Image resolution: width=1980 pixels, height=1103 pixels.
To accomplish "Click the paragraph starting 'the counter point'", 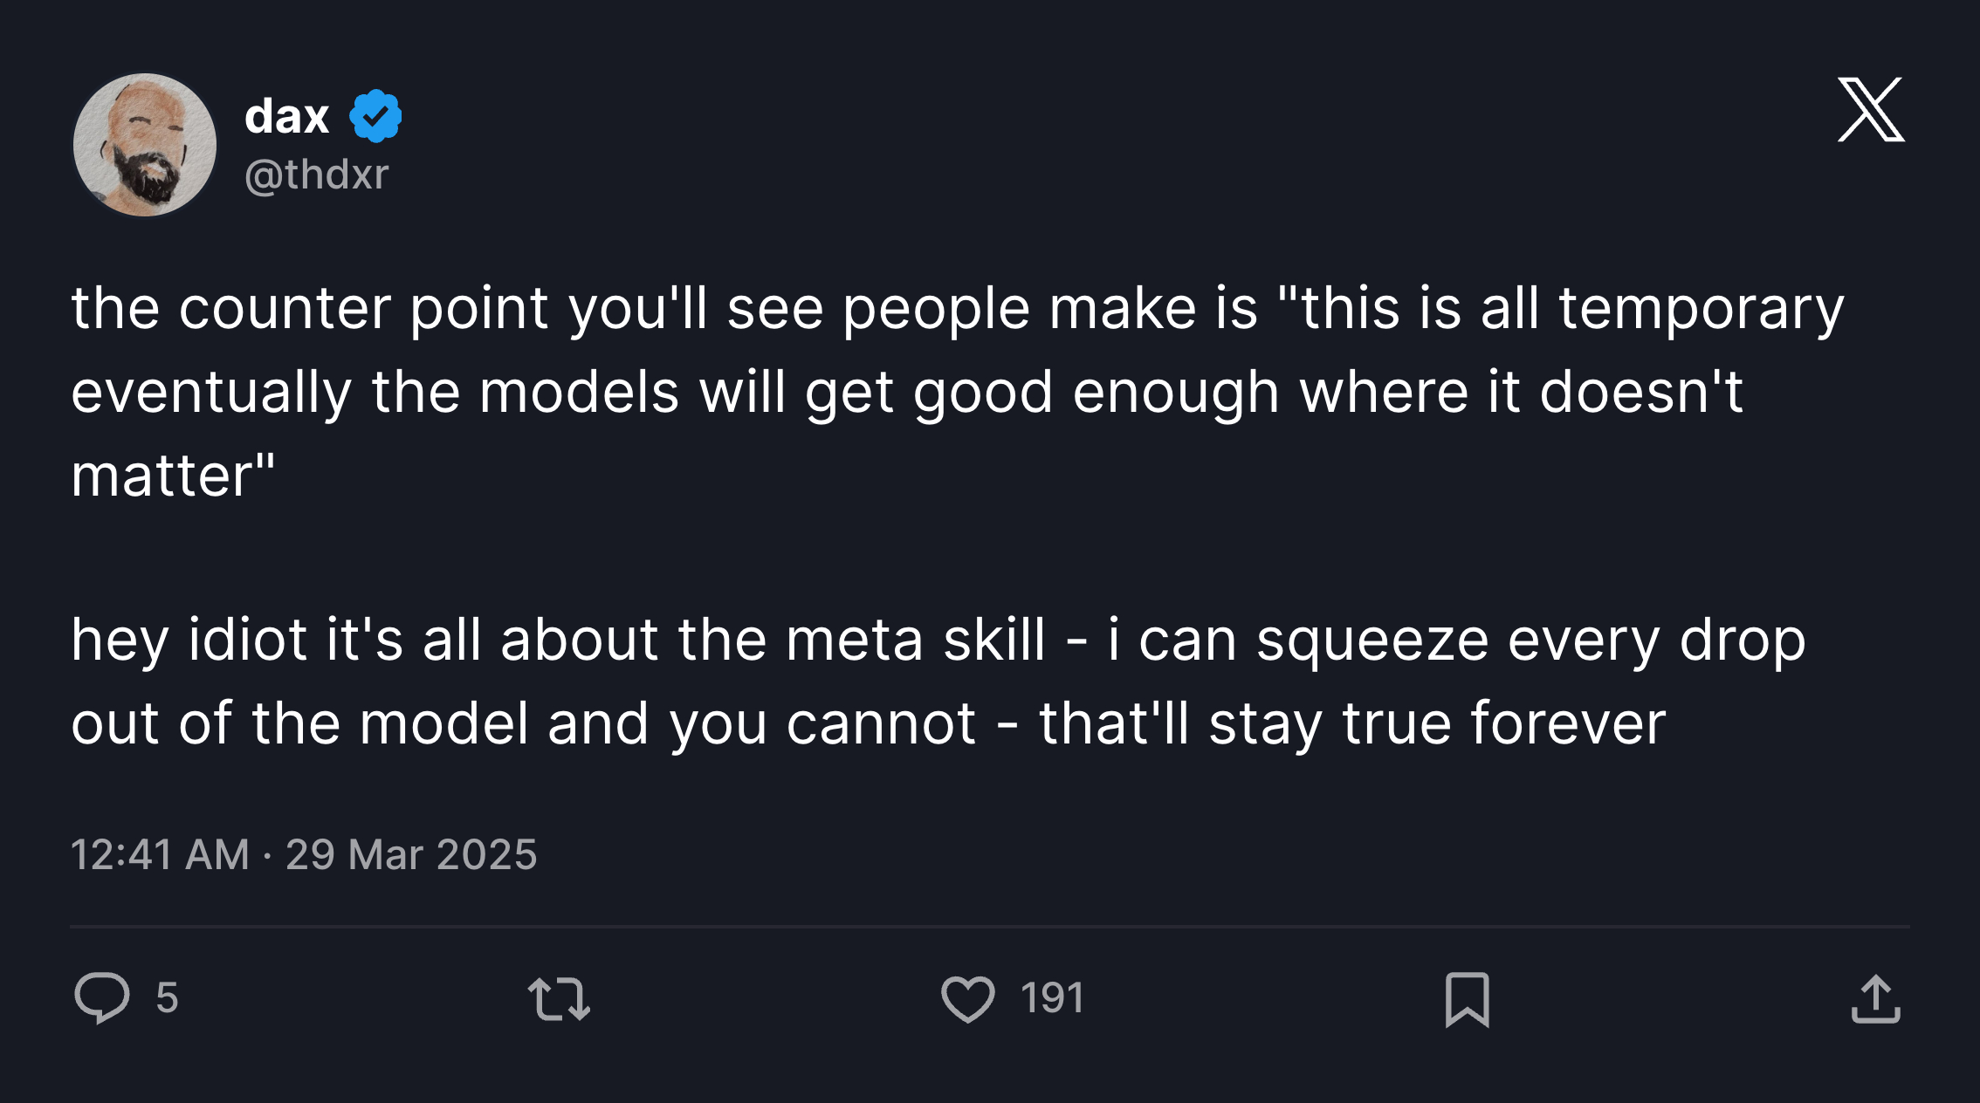I will (958, 392).
